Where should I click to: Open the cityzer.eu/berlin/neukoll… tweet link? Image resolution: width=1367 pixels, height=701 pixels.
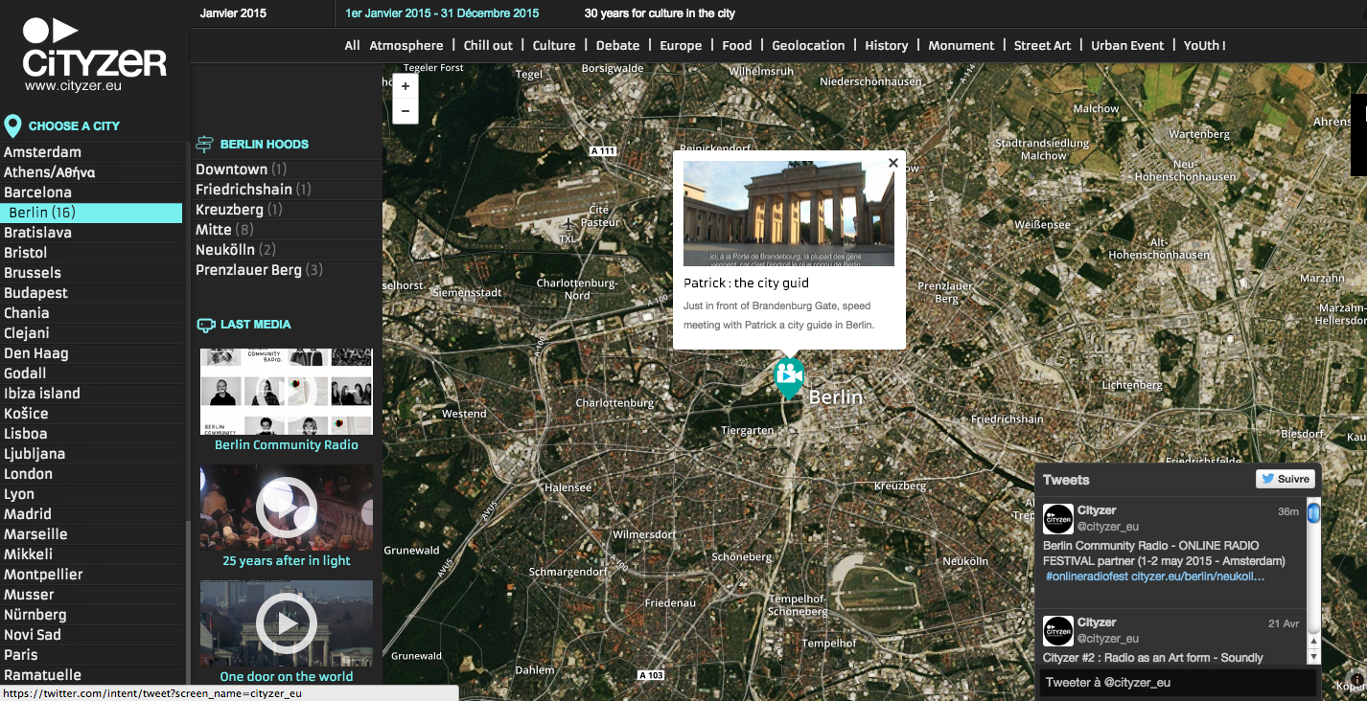(1198, 577)
